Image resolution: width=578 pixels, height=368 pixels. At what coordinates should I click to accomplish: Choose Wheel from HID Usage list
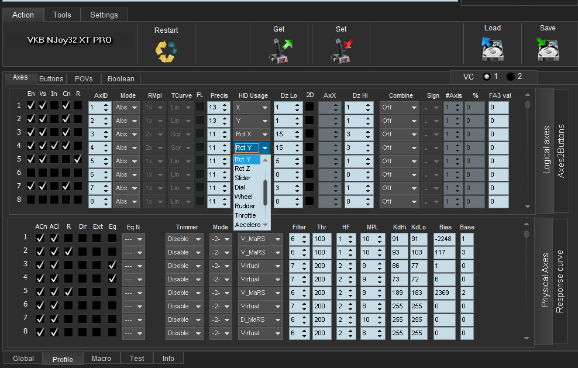click(x=247, y=197)
